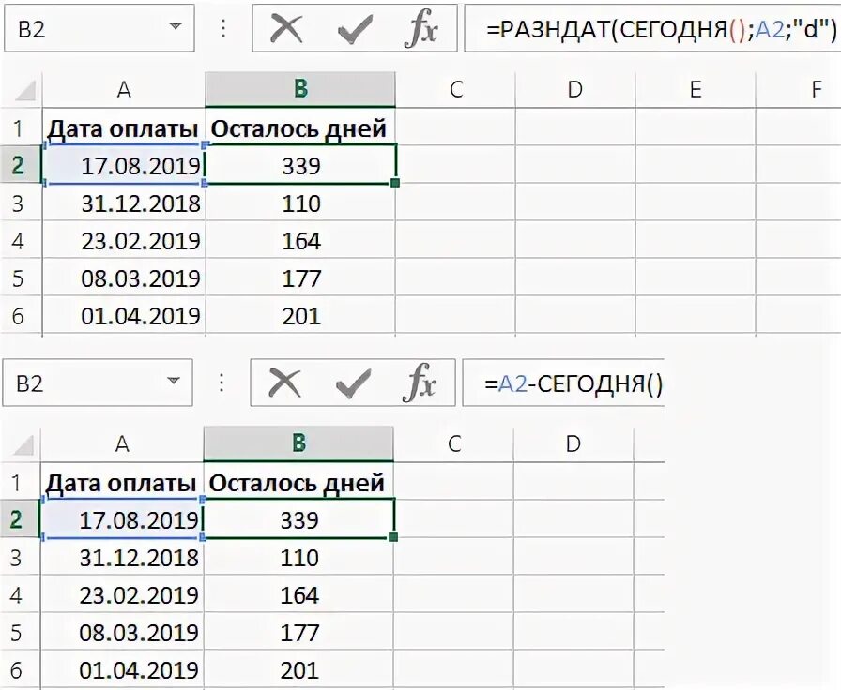
Task: Click value 164 in lower sheet
Action: click(298, 594)
